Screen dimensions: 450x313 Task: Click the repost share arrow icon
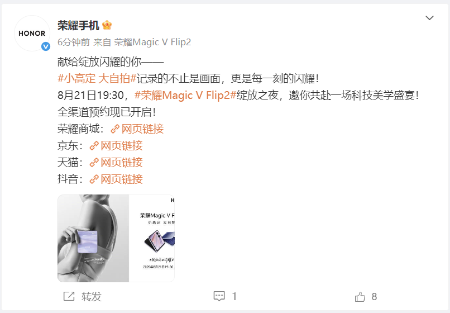pyautogui.click(x=69, y=296)
